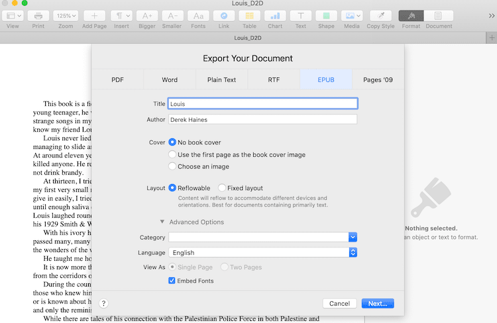Switch to the Word export tab
This screenshot has width=497, height=323.
tap(170, 80)
